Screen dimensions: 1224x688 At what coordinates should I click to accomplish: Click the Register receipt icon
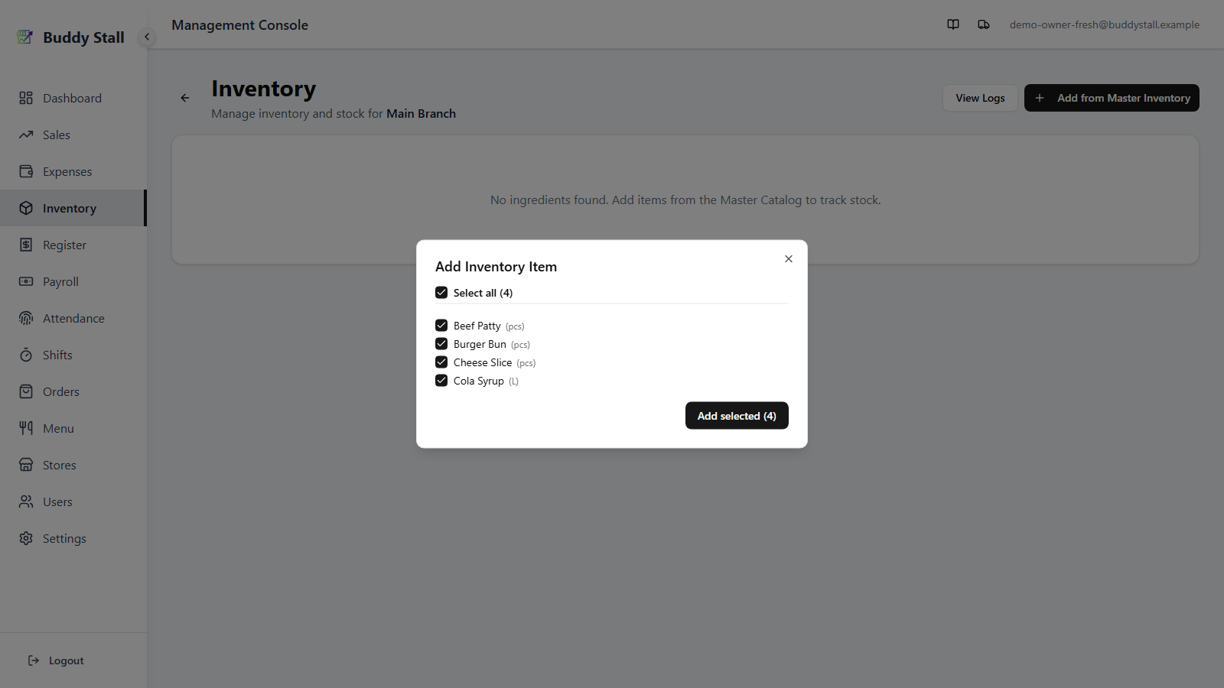pos(26,245)
